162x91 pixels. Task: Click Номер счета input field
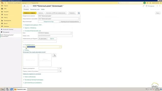(55, 36)
